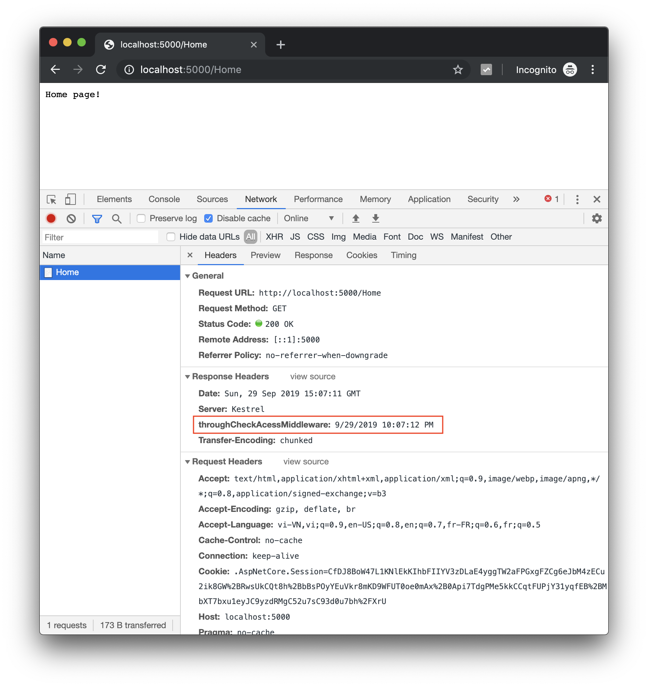Uncheck Disable cache
The image size is (648, 687).
208,218
